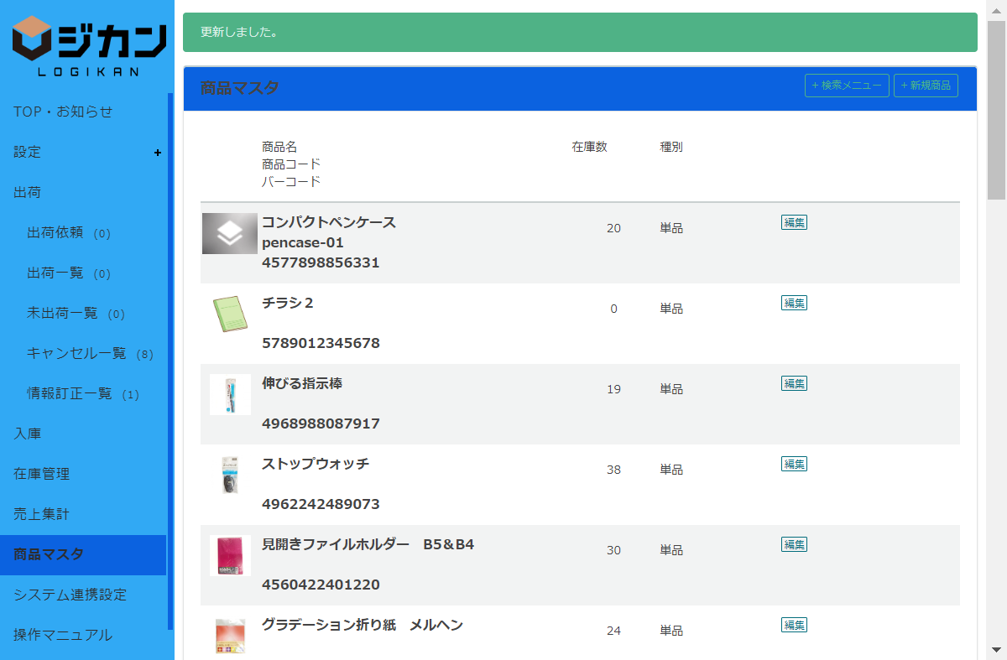Click 編集 for グラデーション折り紙
This screenshot has width=1007, height=660.
[x=794, y=625]
